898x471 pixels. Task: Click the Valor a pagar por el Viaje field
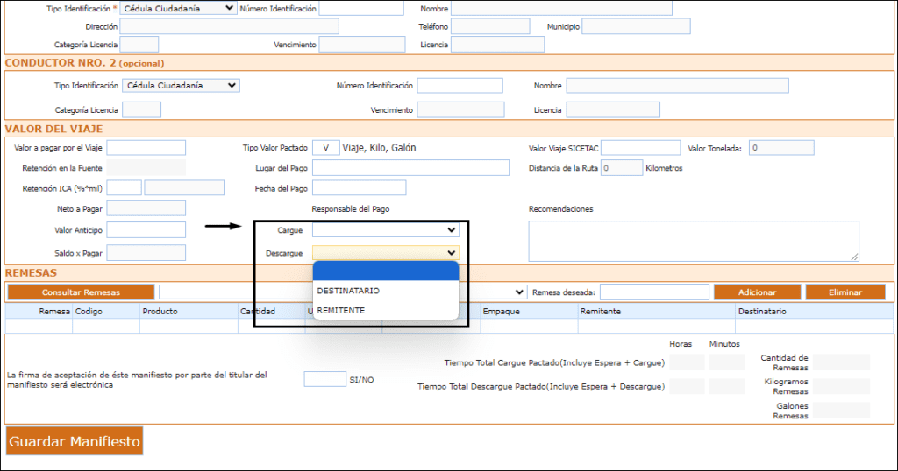pyautogui.click(x=146, y=148)
